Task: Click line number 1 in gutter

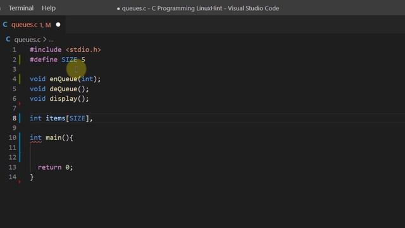Action: (x=15, y=49)
